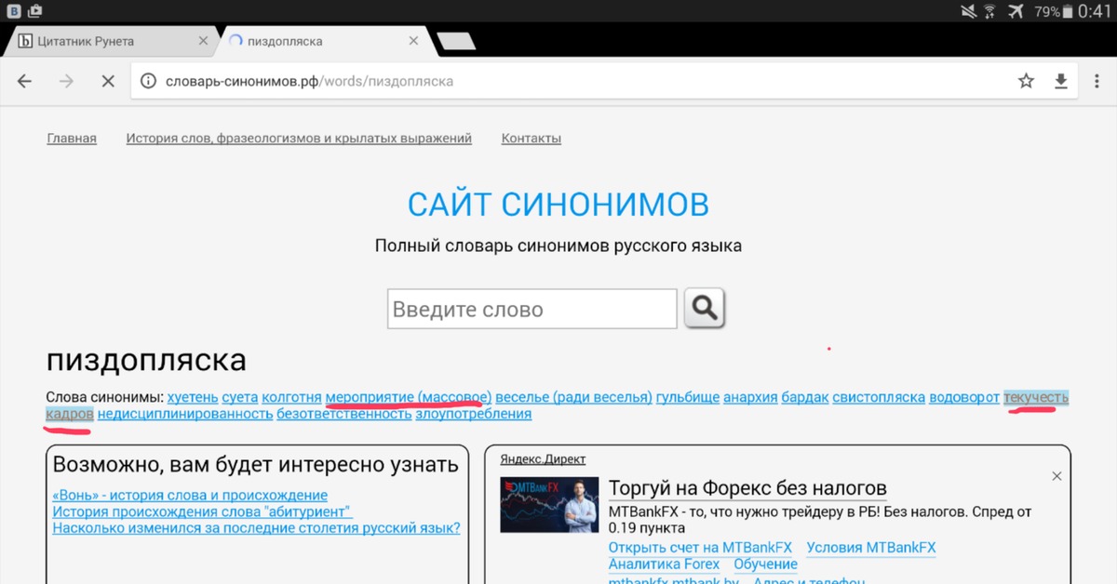Open the Контакты page link
1117x584 pixels.
[x=531, y=139]
